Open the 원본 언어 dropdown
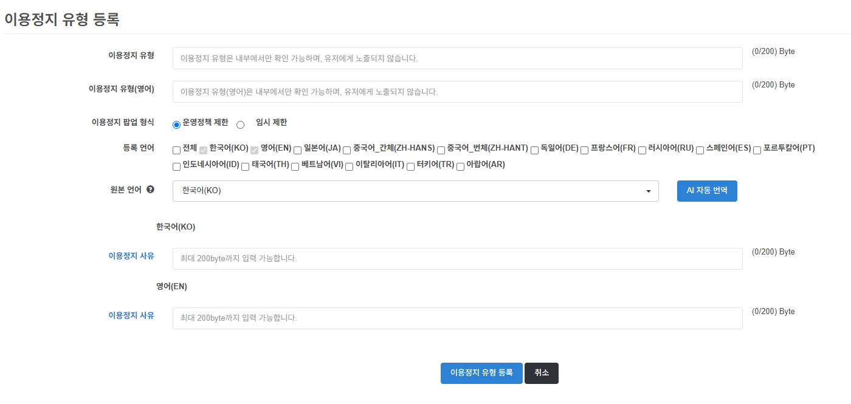This screenshot has height=404, width=851. tap(415, 191)
